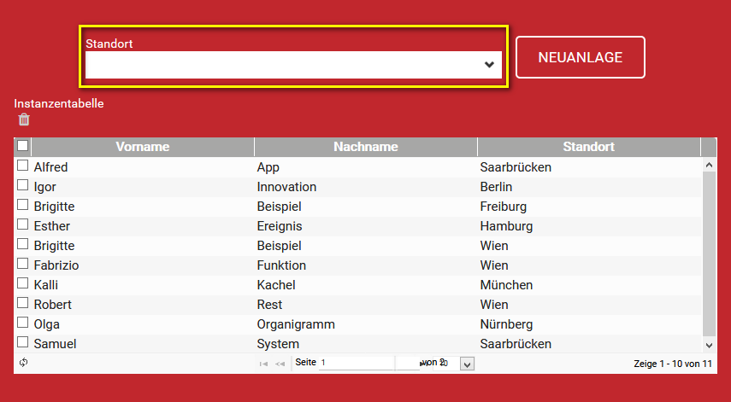Sort by the Vorname column header
This screenshot has width=731, height=402.
tap(143, 147)
